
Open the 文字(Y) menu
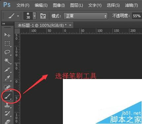point(95,5)
